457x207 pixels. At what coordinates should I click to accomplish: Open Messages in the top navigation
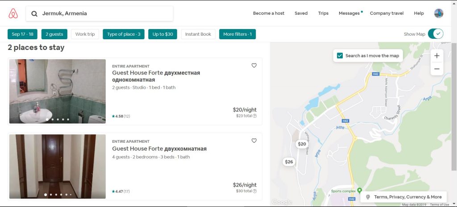[349, 13]
